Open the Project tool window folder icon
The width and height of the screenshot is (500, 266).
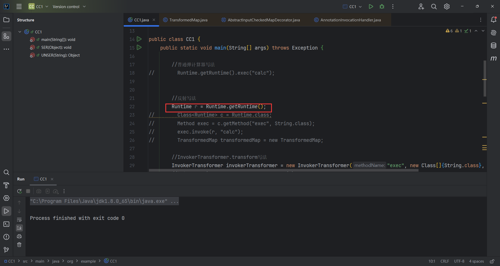(6, 20)
